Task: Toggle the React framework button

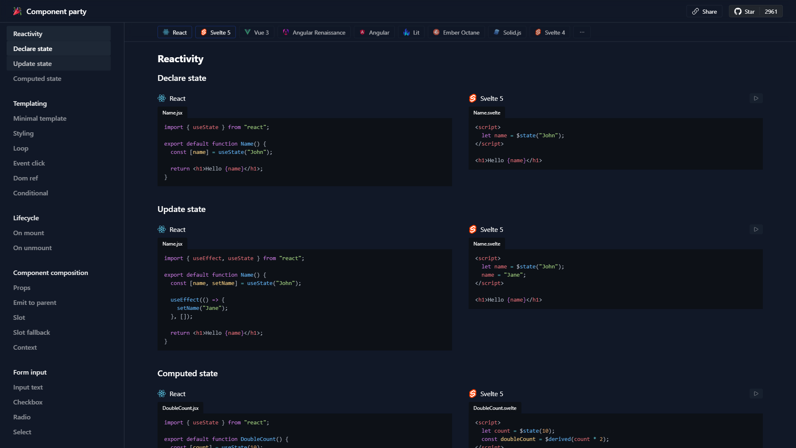Action: click(175, 32)
